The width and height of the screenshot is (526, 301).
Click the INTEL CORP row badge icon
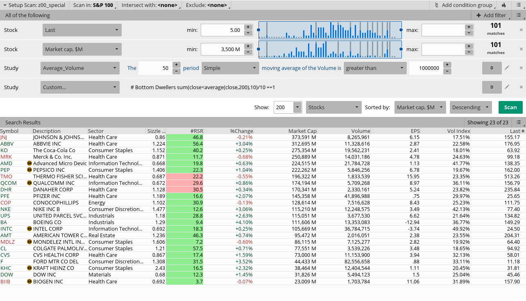click(29, 229)
